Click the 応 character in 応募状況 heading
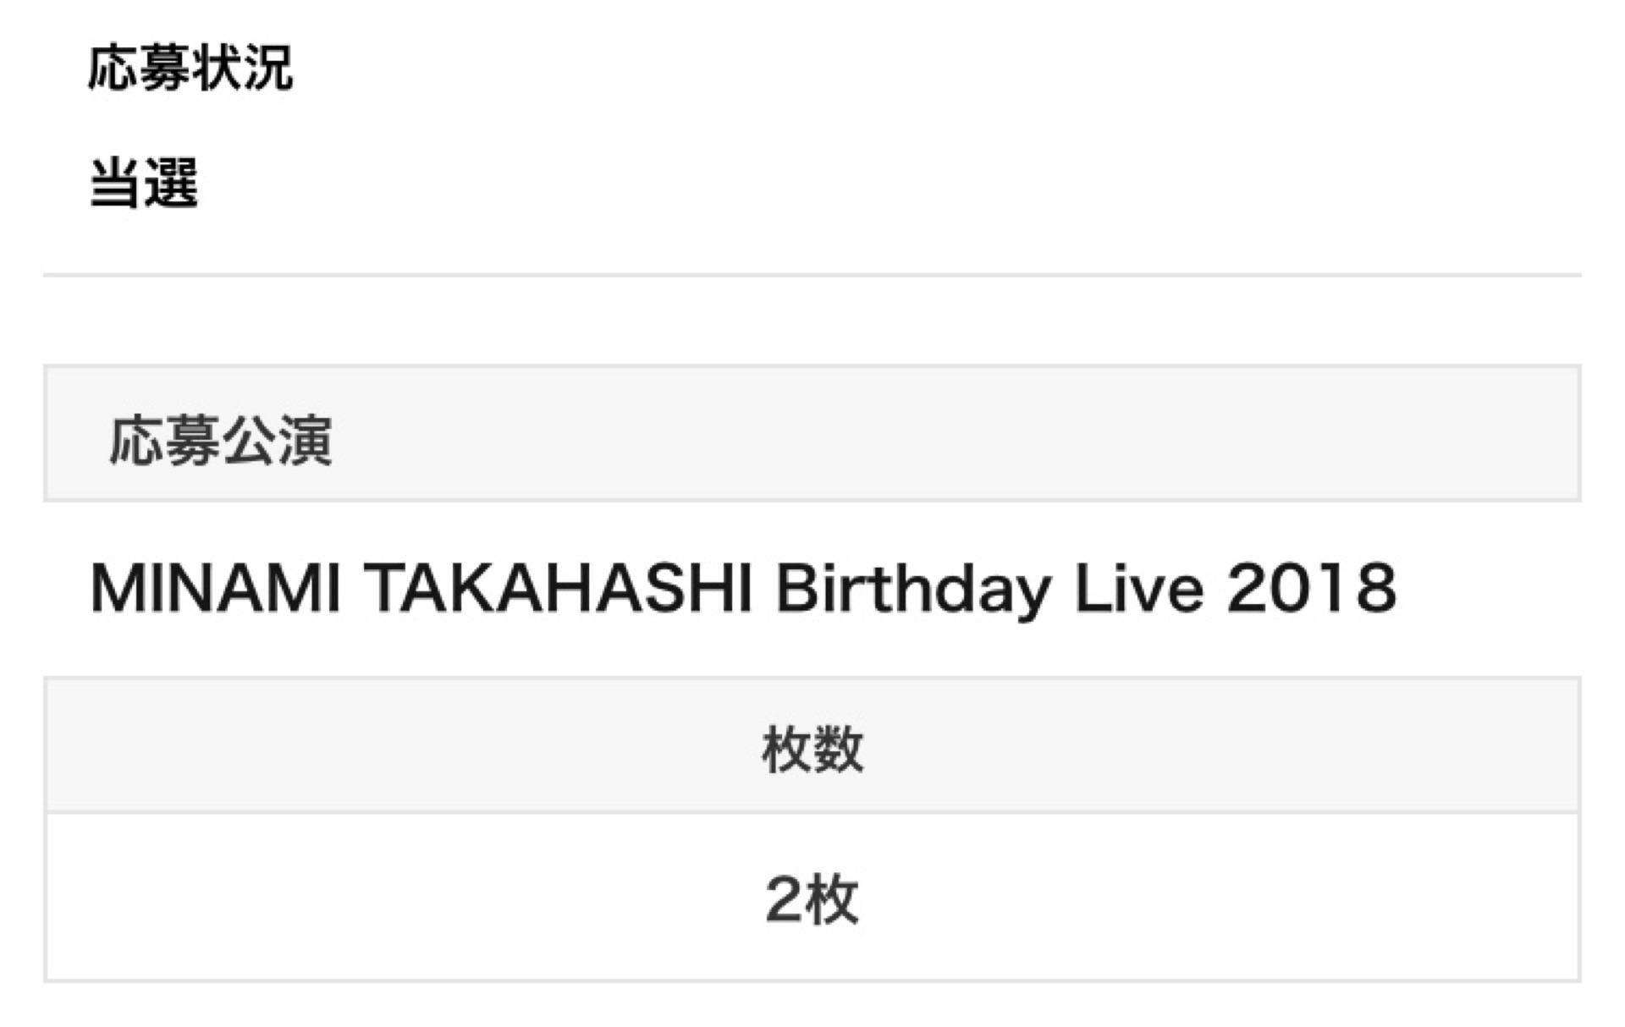 click(x=113, y=68)
